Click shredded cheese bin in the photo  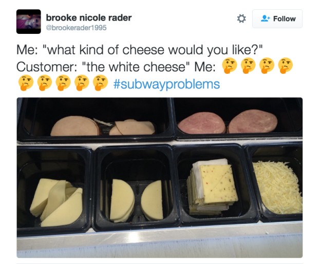pyautogui.click(x=277, y=187)
